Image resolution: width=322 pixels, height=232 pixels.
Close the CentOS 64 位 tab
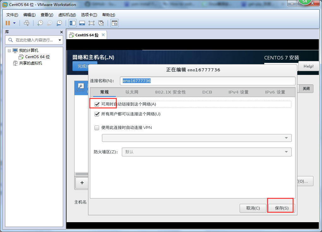click(103, 35)
